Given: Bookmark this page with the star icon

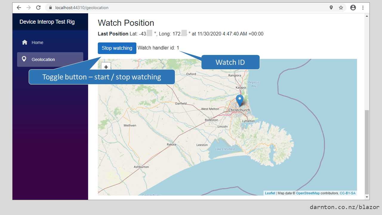Looking at the screenshot, I should pos(341,8).
